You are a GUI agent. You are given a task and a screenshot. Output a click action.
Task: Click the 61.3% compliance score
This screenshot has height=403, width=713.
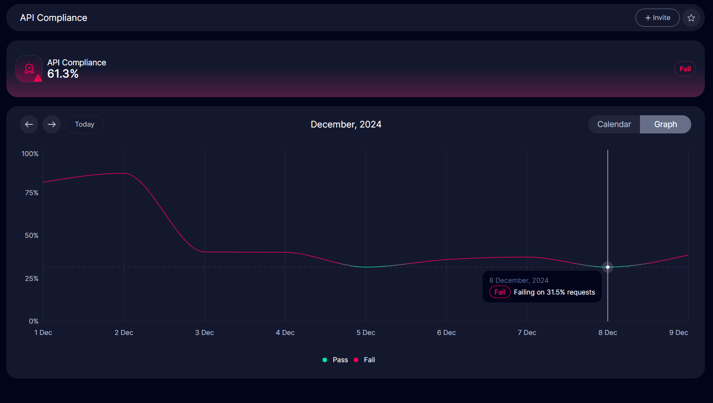[63, 74]
